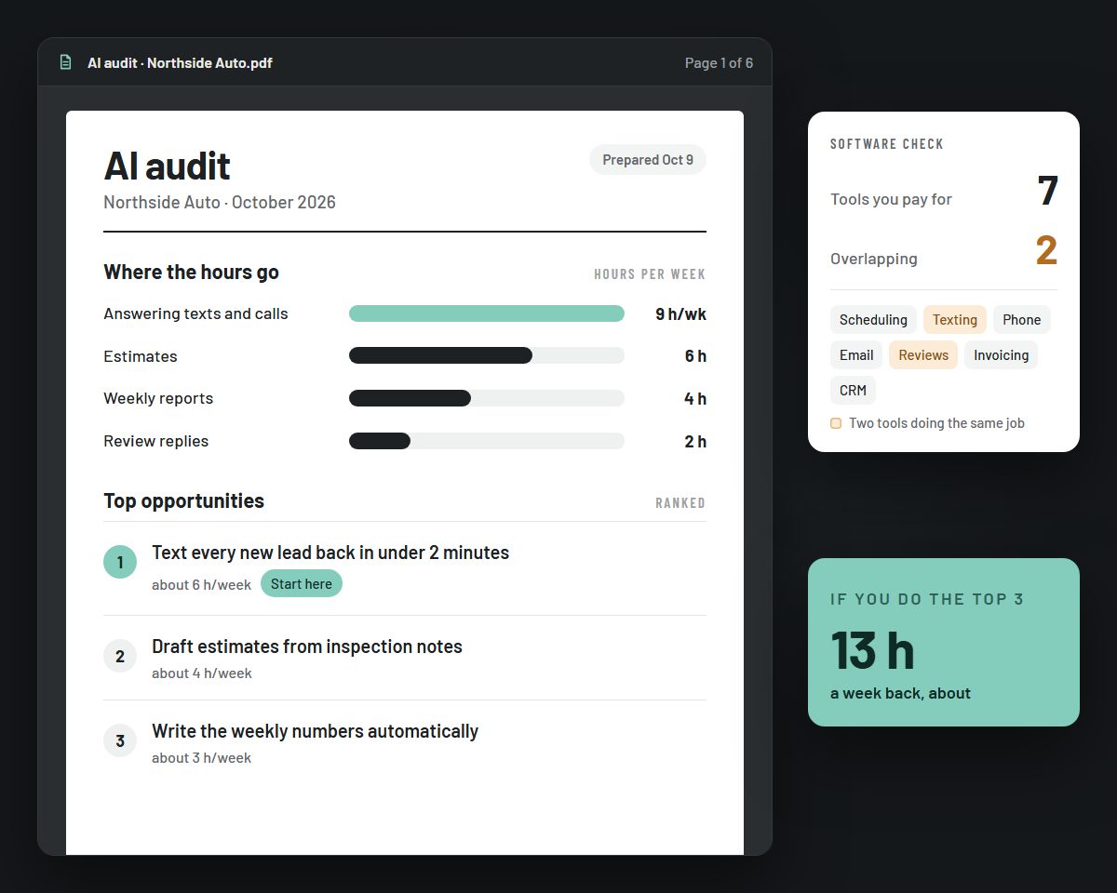Screen dimensions: 1117x893
Task: Click 'Write the weekly numbers automatically'
Action: pos(315,731)
